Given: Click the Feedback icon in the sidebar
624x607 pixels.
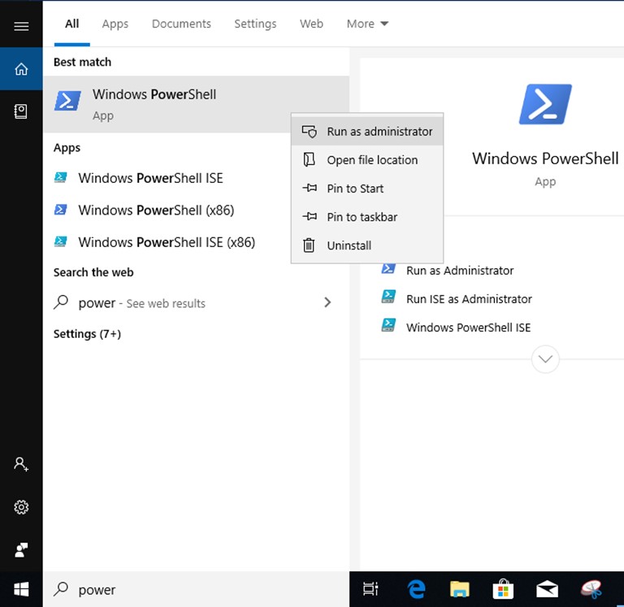Looking at the screenshot, I should [21, 549].
